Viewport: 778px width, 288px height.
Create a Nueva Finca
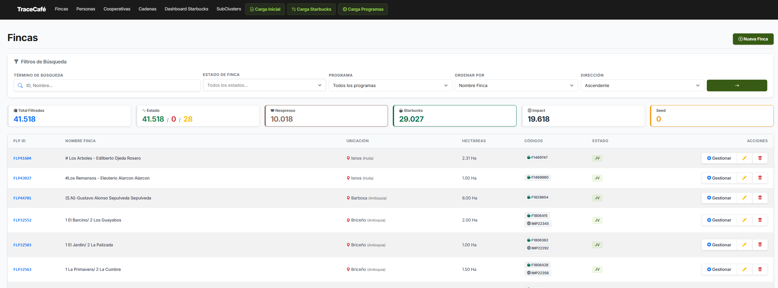coord(753,39)
